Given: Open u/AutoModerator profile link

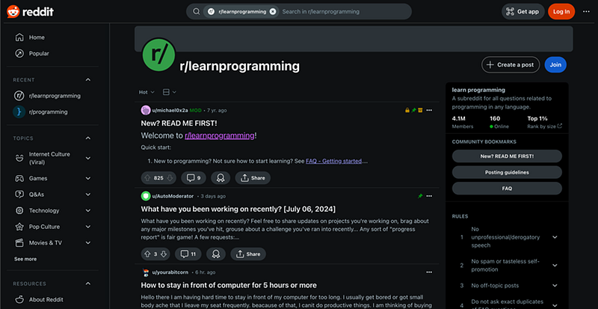Looking at the screenshot, I should (173, 196).
